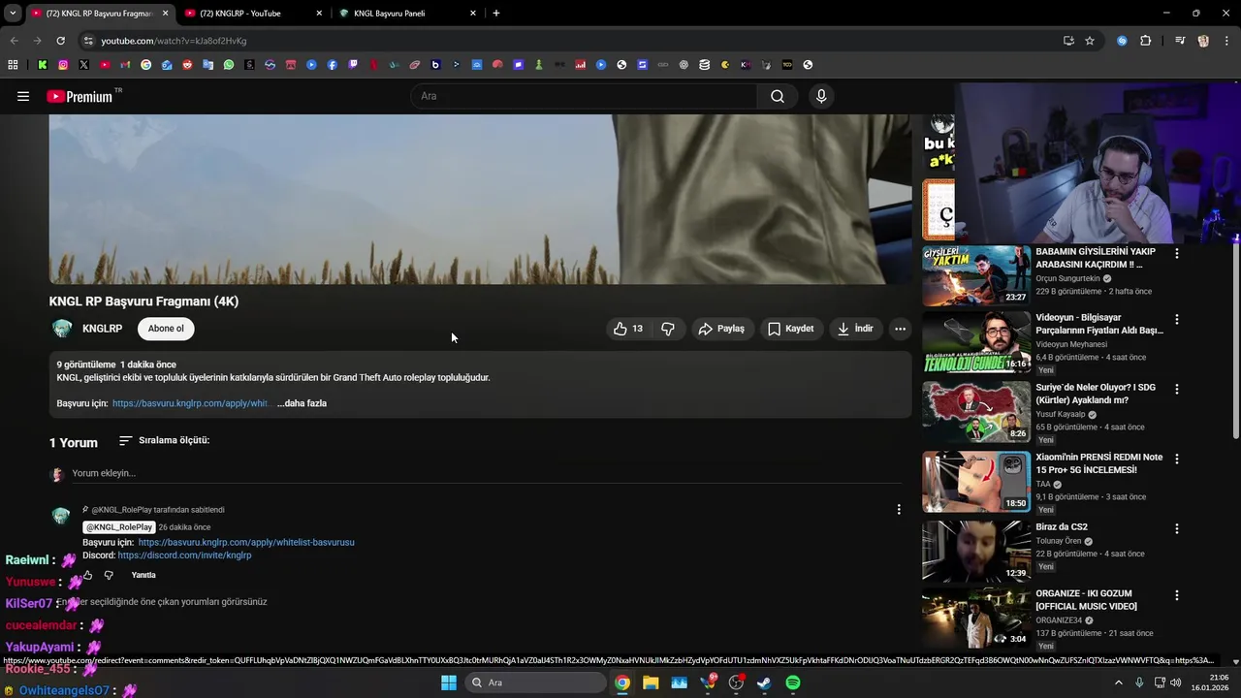Viewport: 1241px width, 698px height.
Task: Open a new browser tab
Action: [496, 14]
